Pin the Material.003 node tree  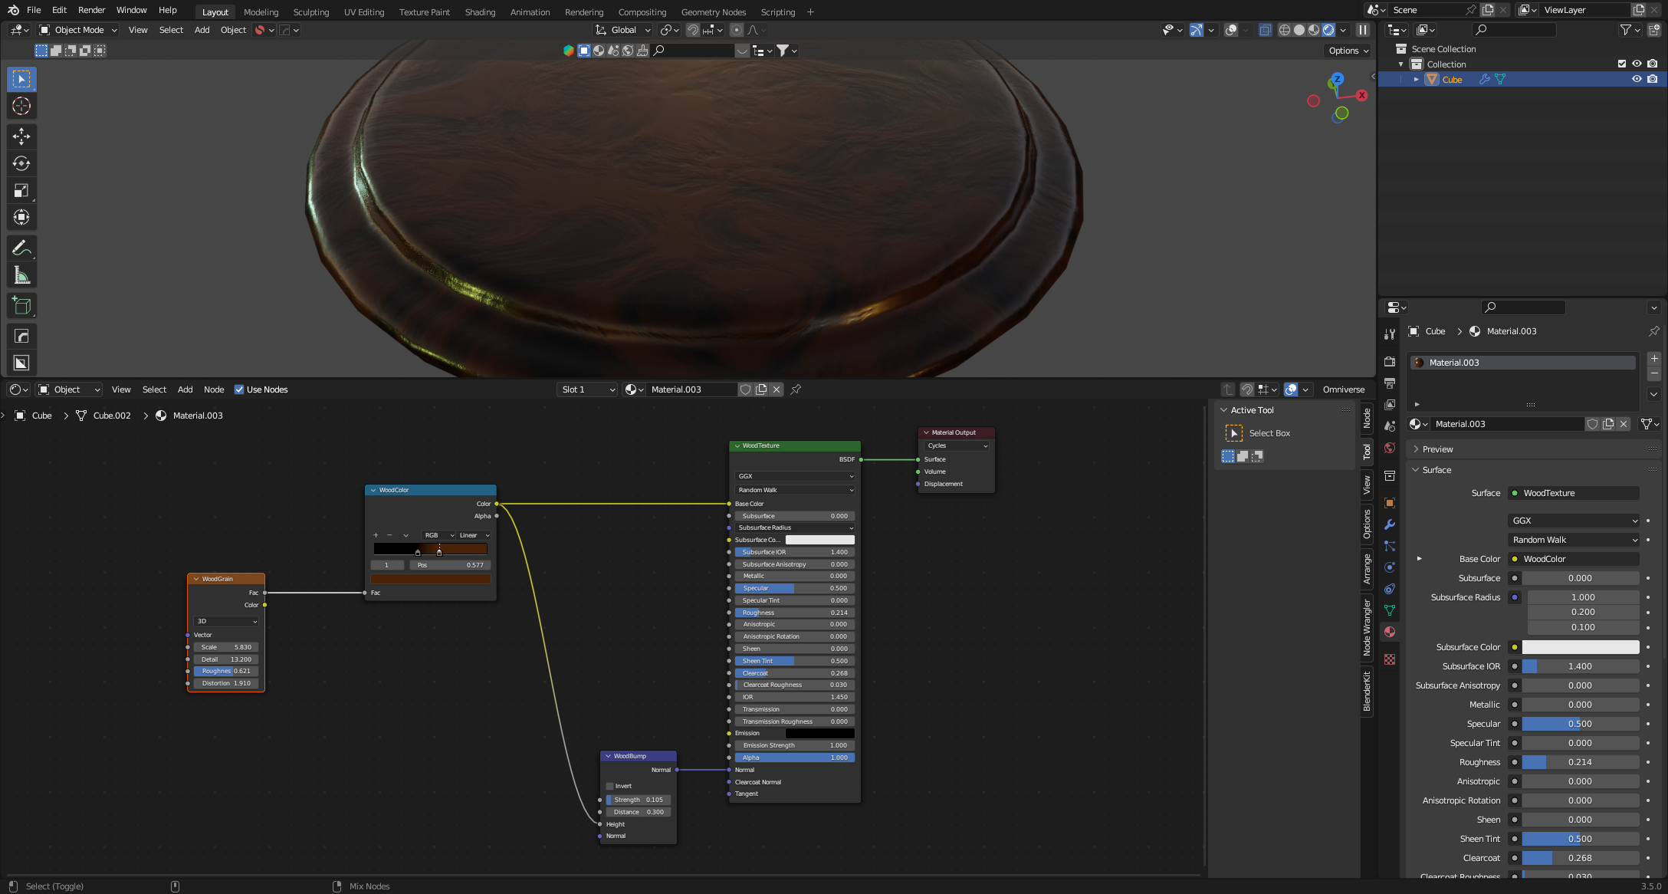(x=796, y=389)
